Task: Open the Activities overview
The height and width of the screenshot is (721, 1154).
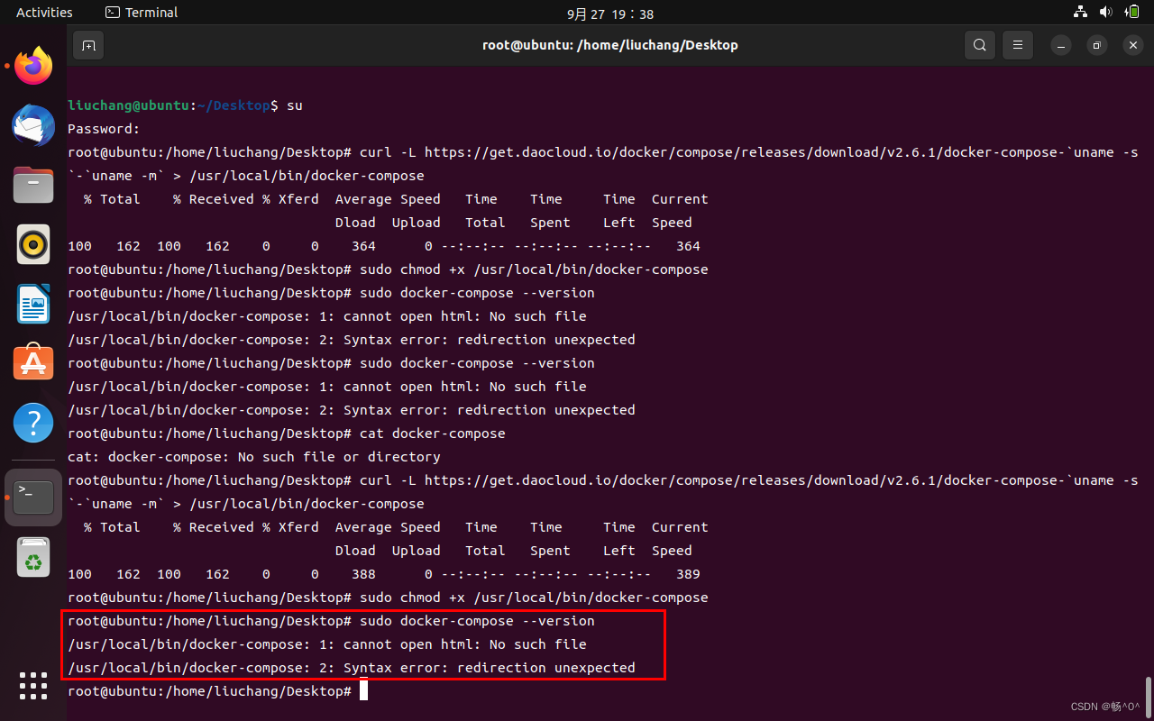Action: (44, 12)
